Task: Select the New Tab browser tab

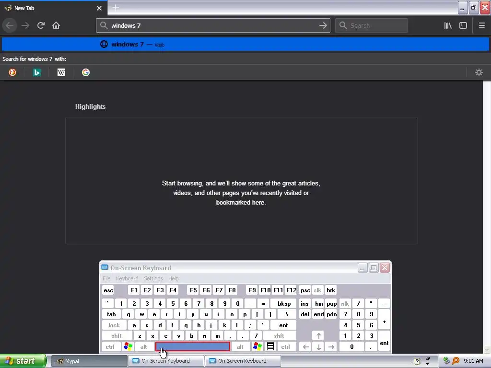Action: pos(54,8)
